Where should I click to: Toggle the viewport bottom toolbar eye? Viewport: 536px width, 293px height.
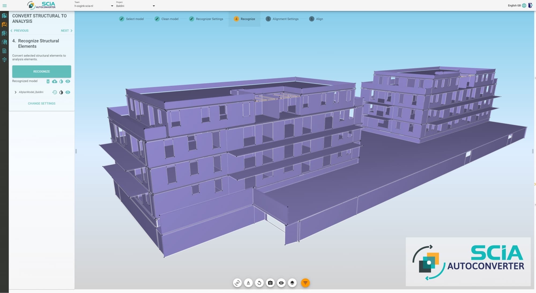[281, 283]
